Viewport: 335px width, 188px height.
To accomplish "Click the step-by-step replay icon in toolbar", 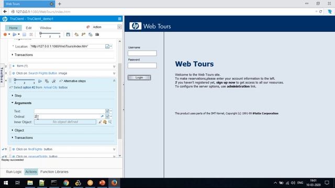I will point(31,34).
